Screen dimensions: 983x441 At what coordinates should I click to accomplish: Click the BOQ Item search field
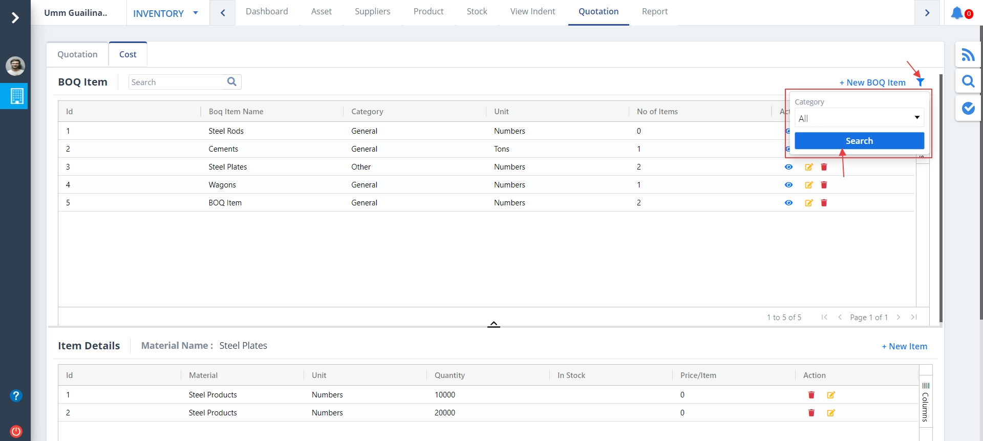point(177,82)
